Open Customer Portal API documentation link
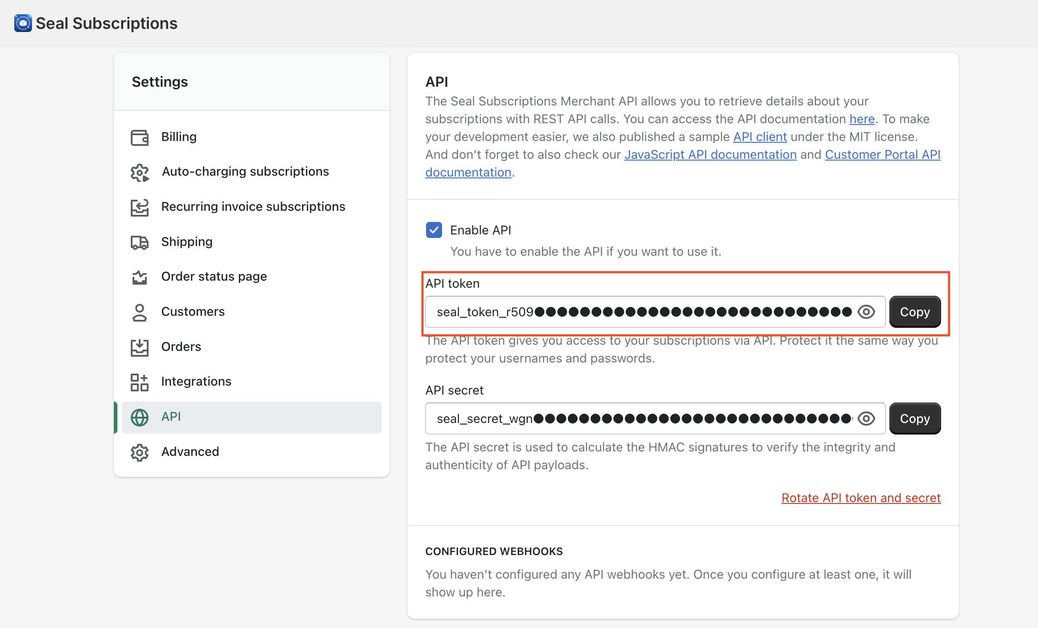 (883, 155)
